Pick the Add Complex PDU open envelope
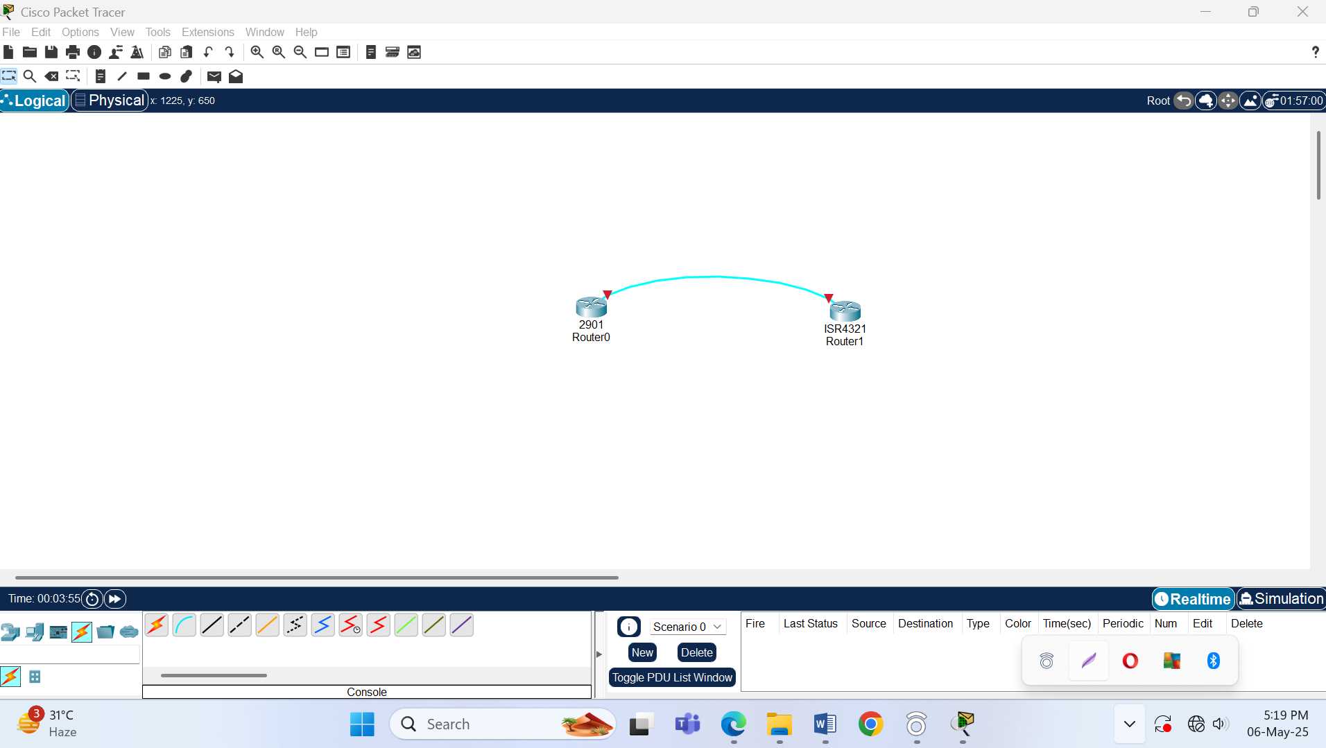 tap(236, 76)
